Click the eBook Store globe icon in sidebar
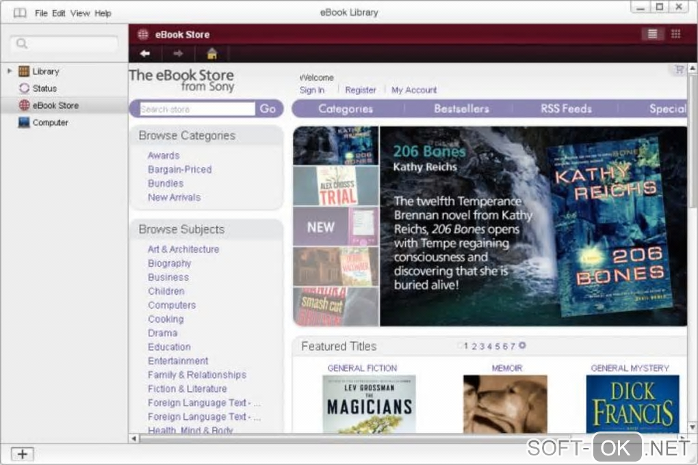Viewport: 698px width, 465px height. pyautogui.click(x=24, y=105)
